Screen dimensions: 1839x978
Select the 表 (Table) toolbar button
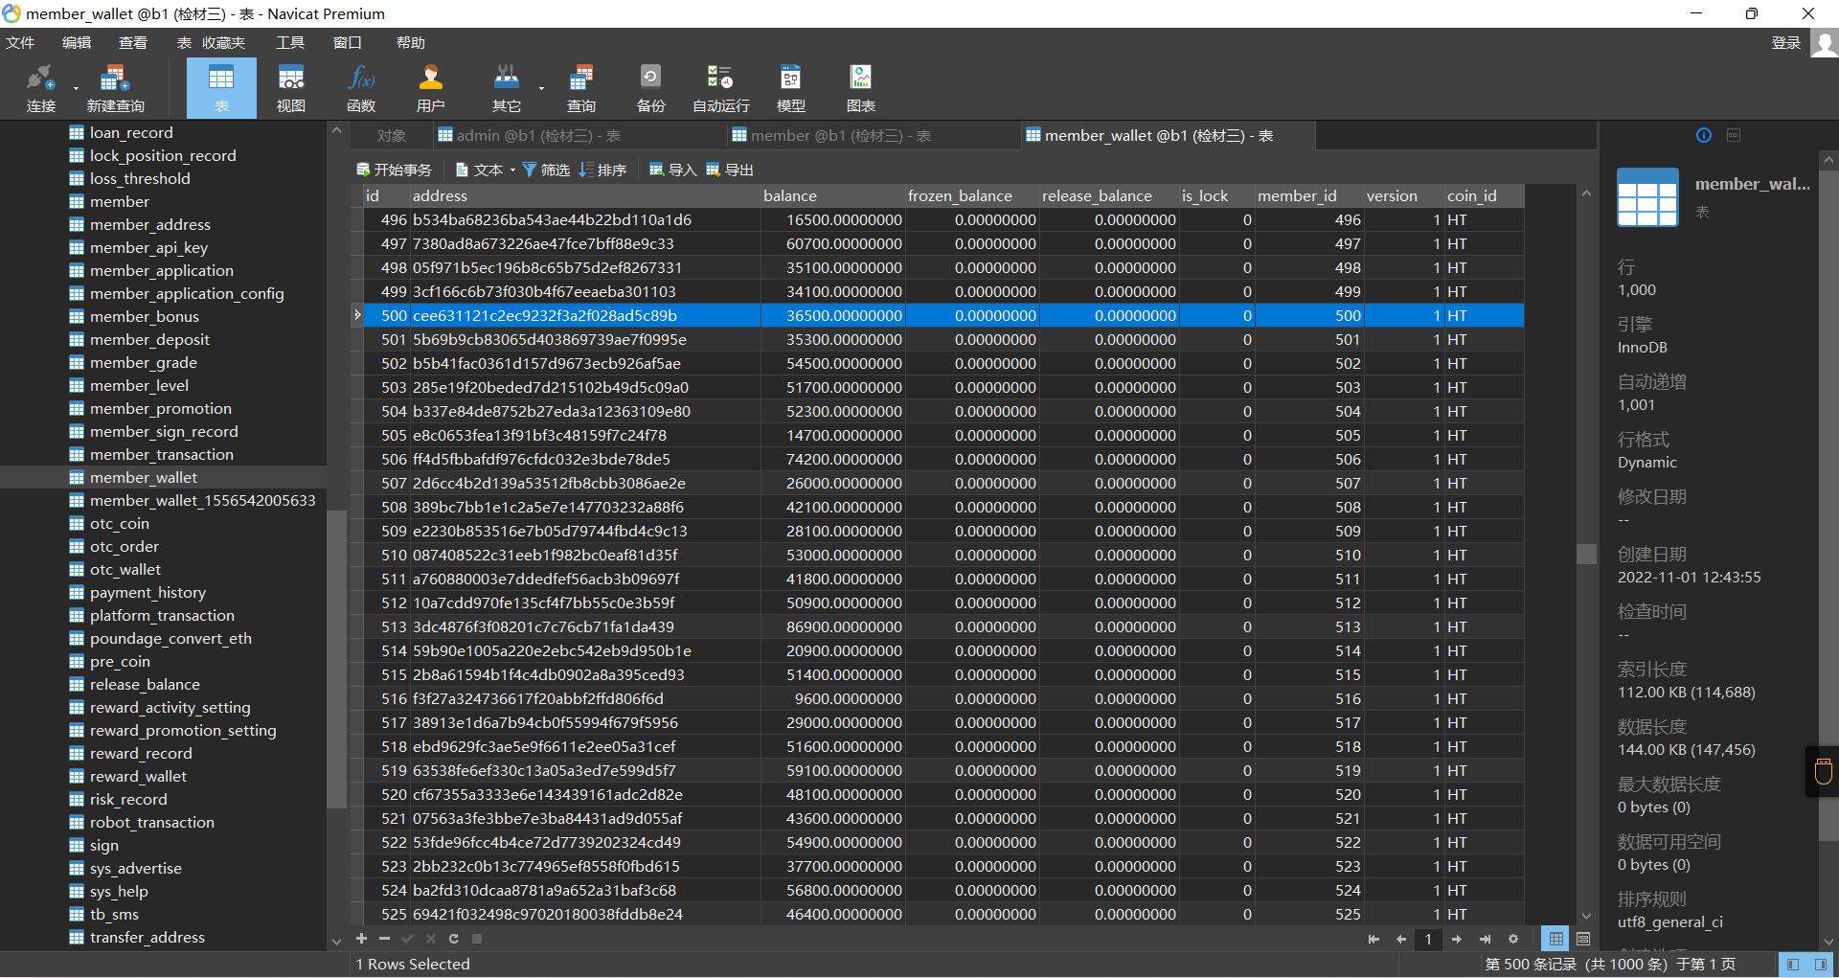(x=221, y=88)
